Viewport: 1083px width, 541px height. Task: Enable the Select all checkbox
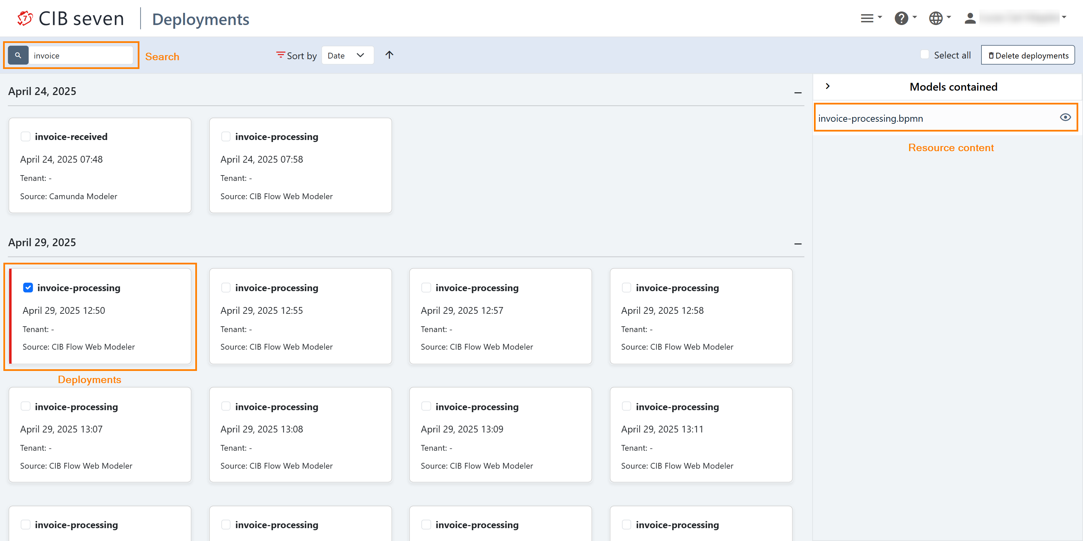(x=925, y=54)
